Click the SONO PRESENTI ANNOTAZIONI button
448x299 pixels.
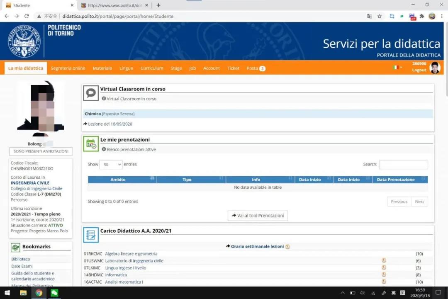41,151
